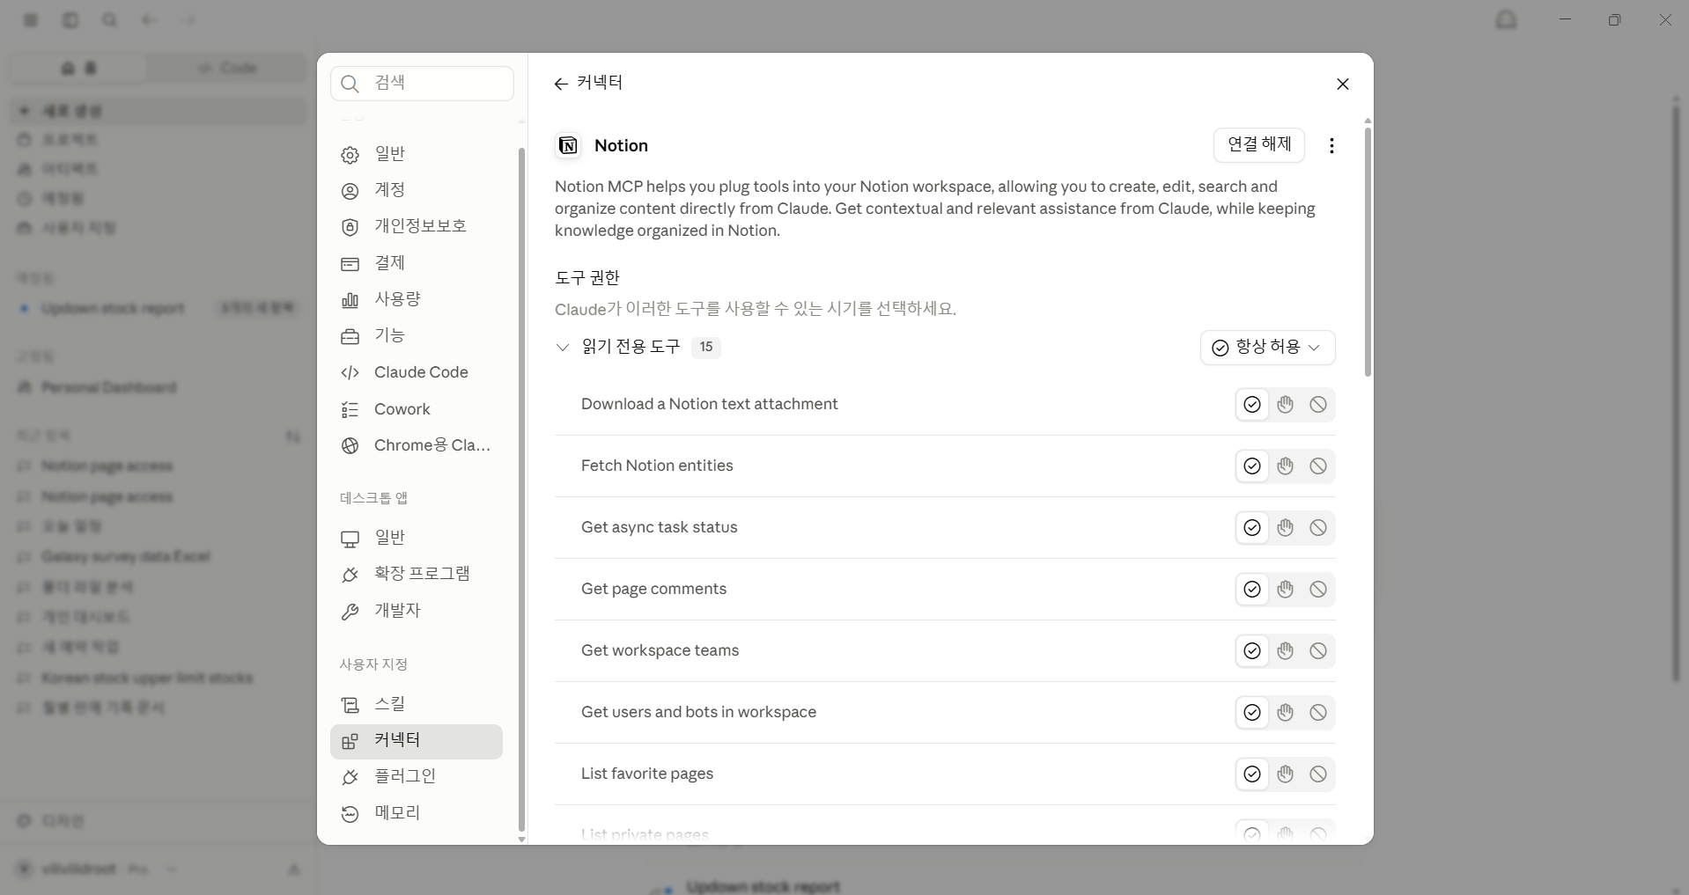
Task: Always allow Get workspace teams
Action: (x=1252, y=651)
